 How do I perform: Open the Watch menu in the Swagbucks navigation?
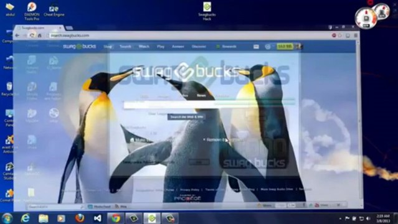point(144,47)
